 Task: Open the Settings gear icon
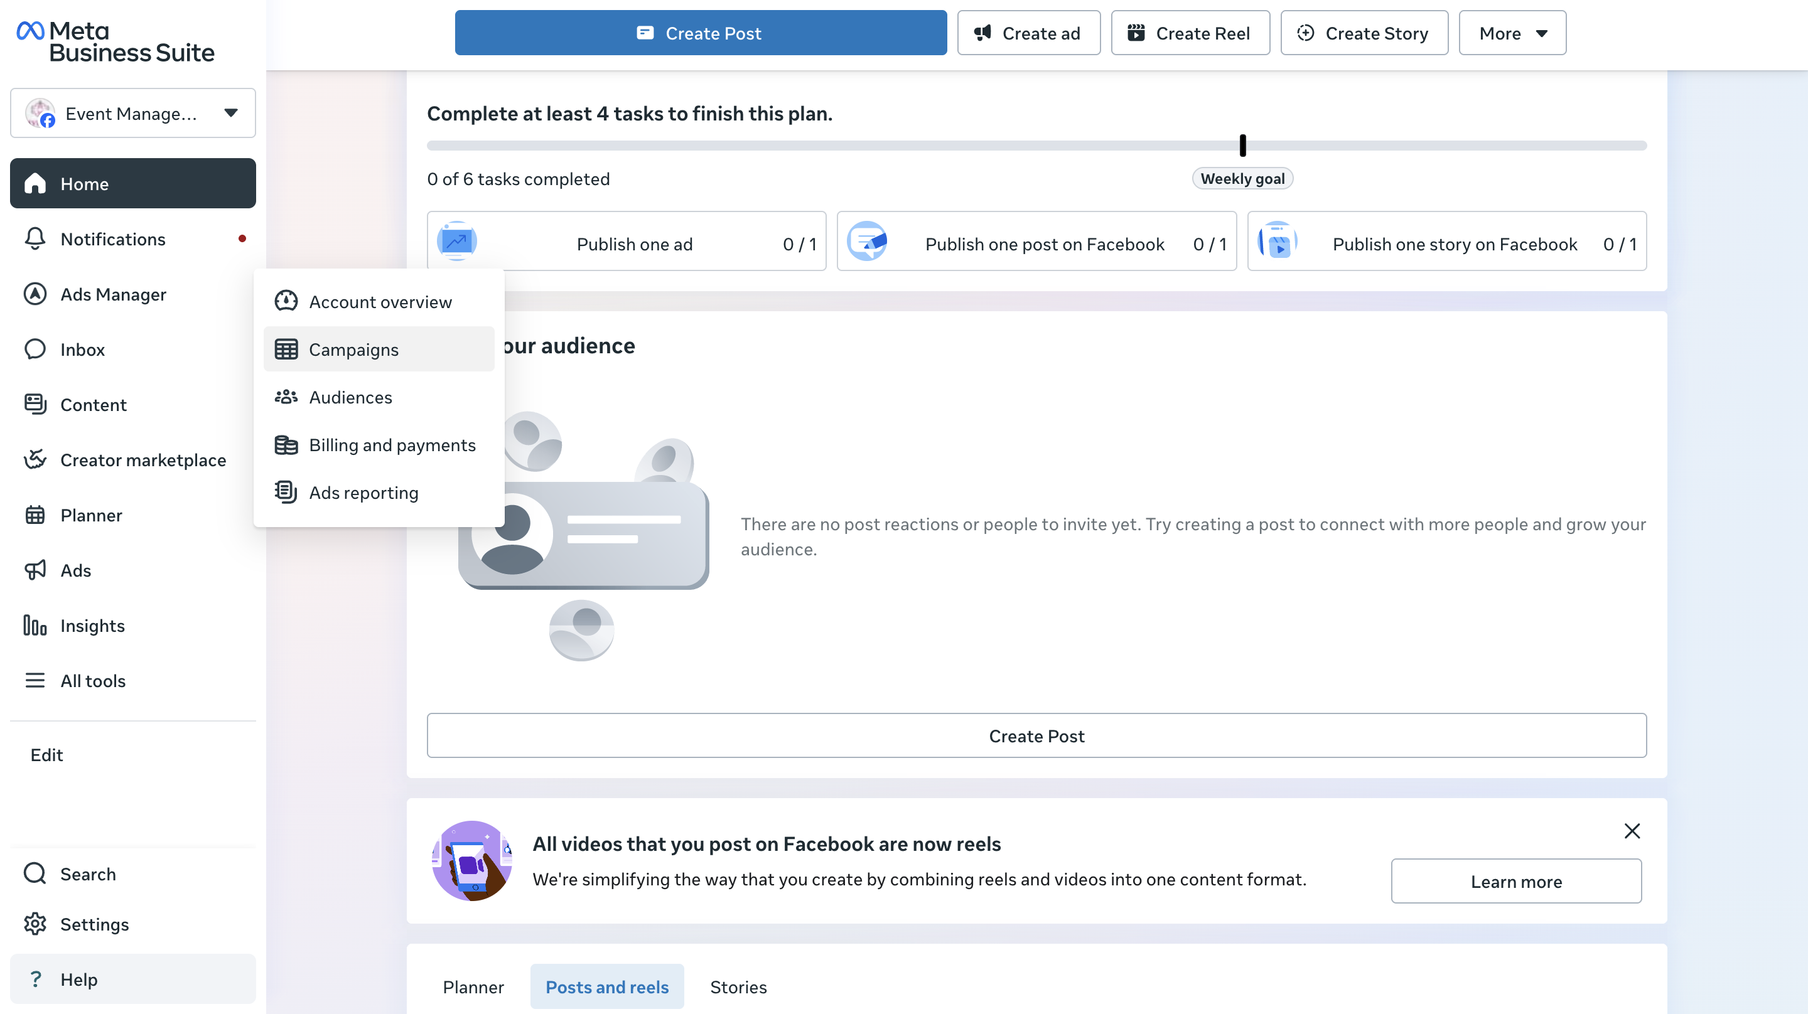(35, 924)
